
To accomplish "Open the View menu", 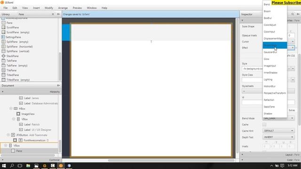I will pyautogui.click(x=25, y=8).
